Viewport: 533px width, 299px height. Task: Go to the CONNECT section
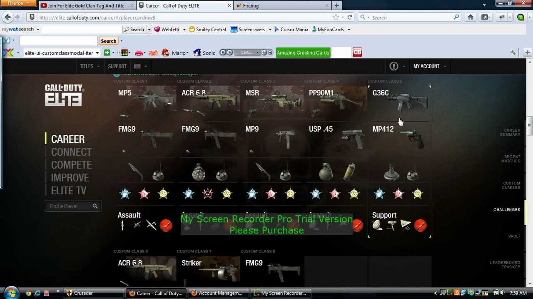[71, 152]
